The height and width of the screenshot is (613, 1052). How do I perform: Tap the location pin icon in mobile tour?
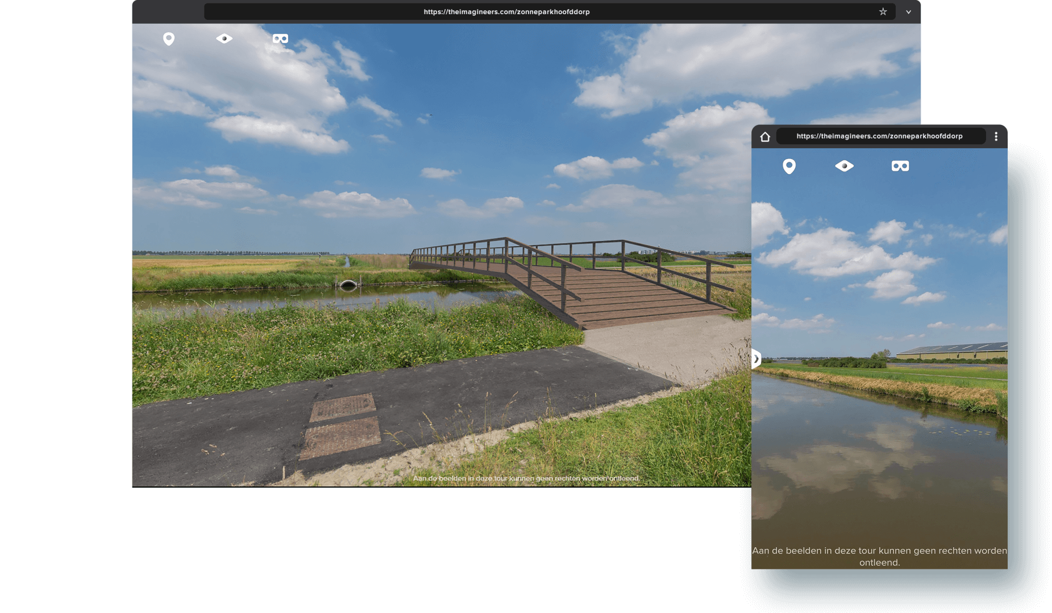tap(789, 166)
